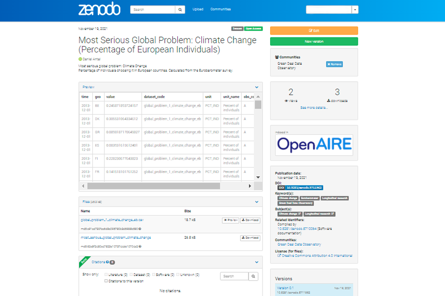This screenshot has height=296, width=445.
Task: Check the Software (0) filter checkbox
Action: 153,274
